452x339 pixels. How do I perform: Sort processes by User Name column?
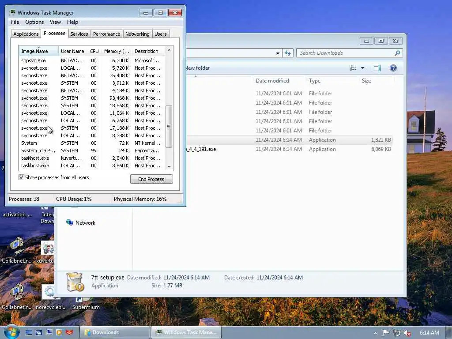(72, 51)
